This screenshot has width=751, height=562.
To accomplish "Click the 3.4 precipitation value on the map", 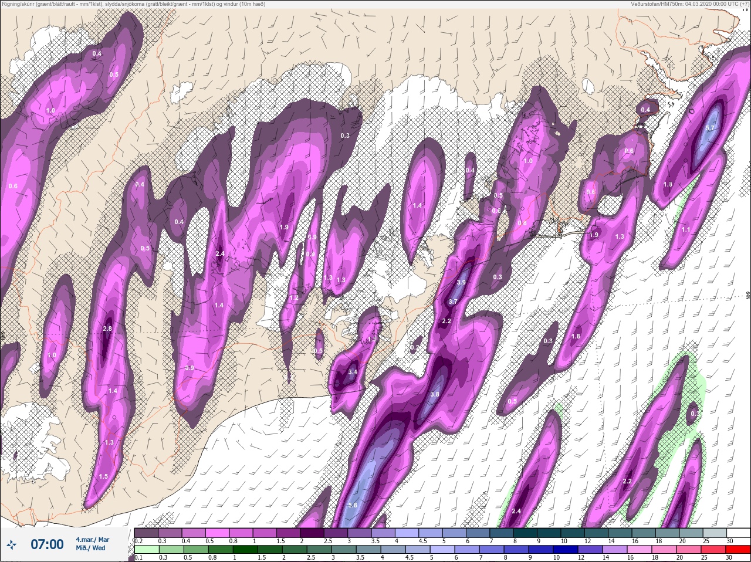I will click(353, 372).
